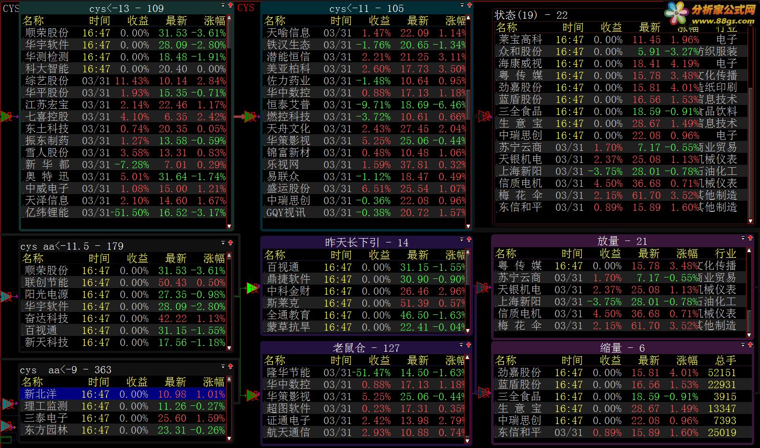Click scroll-up arrow in 昨天长下引 panel
The height and width of the screenshot is (448, 760).
pos(468,252)
